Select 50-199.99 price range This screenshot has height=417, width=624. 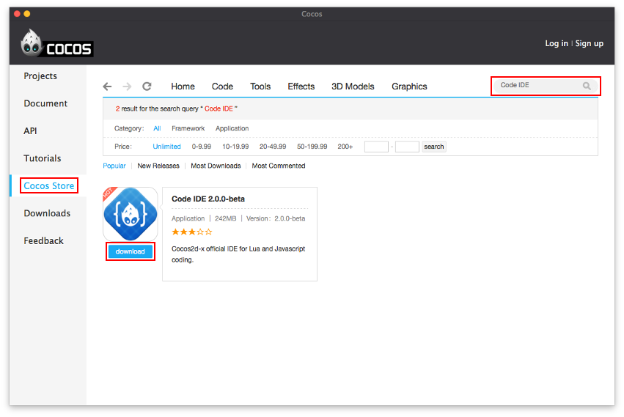click(x=312, y=147)
